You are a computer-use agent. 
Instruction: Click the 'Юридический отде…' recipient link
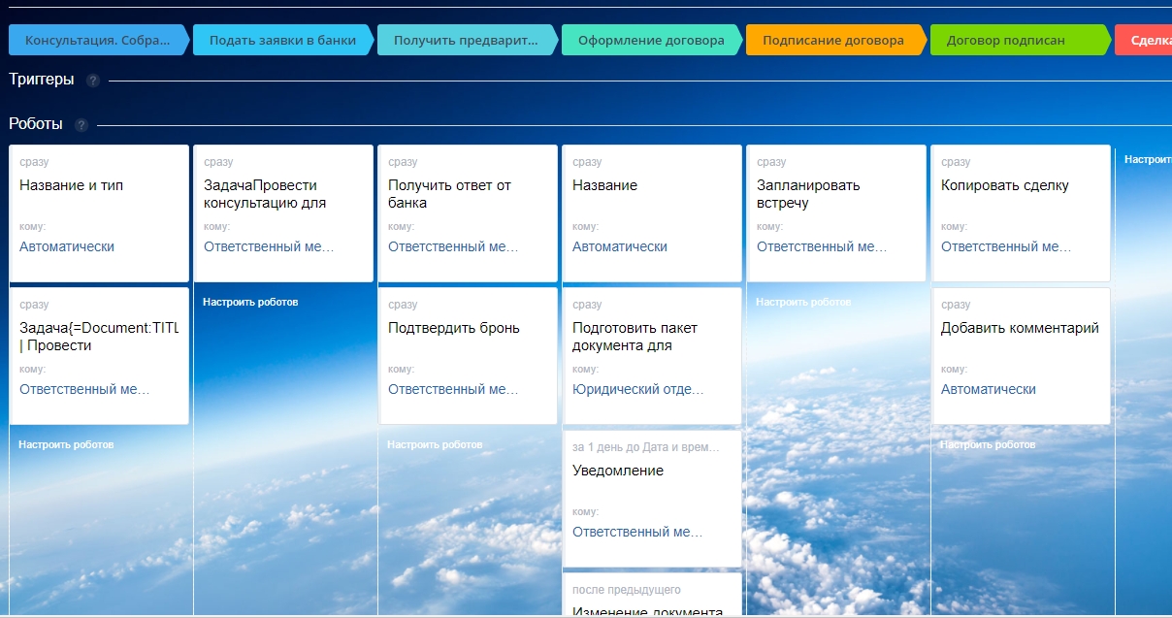tap(637, 389)
